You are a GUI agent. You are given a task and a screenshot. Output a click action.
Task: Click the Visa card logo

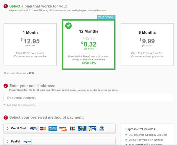point(33,128)
